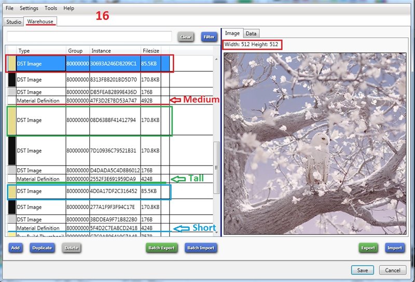Click the Batch Import button
This screenshot has width=415, height=282.
coord(200,248)
